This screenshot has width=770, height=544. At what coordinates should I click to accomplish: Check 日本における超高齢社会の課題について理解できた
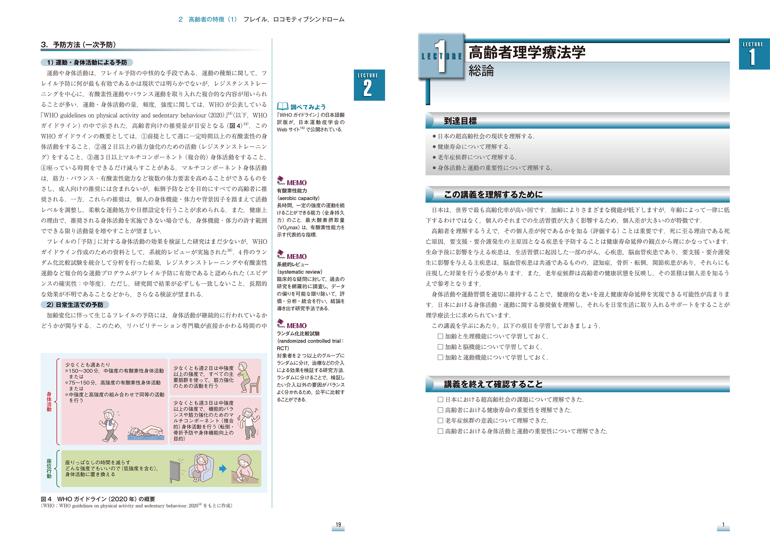[440, 399]
